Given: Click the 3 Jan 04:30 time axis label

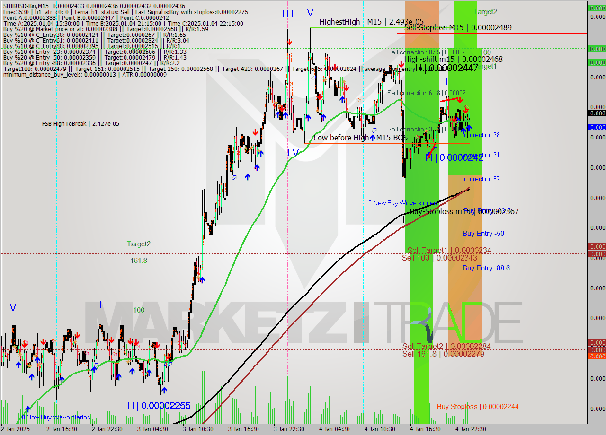Looking at the screenshot, I should [x=152, y=429].
